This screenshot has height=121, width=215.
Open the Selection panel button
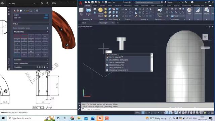pos(198,11)
